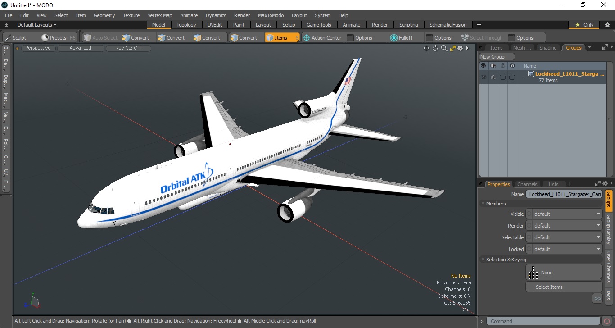Switch to the UVEdit layout tab

click(x=215, y=25)
